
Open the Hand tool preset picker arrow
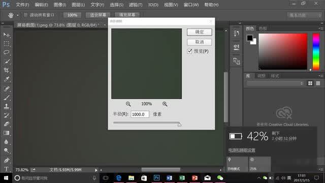tap(18, 15)
